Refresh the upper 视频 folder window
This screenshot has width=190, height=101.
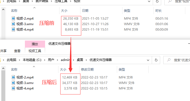tap(157, 2)
